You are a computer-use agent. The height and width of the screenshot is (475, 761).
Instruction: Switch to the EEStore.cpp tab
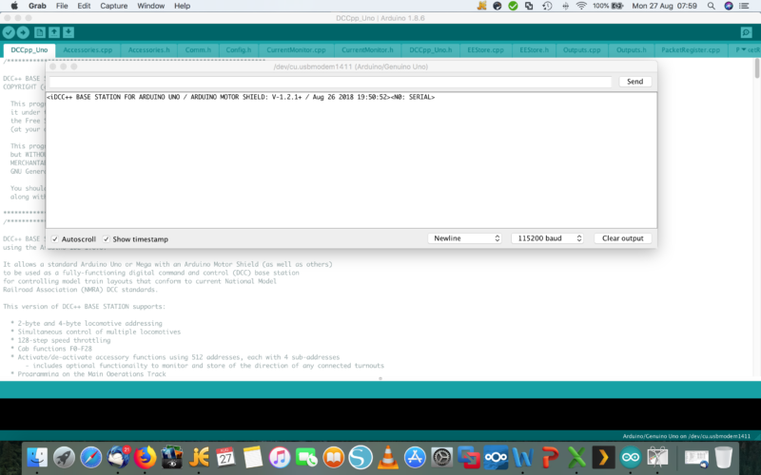pyautogui.click(x=486, y=50)
